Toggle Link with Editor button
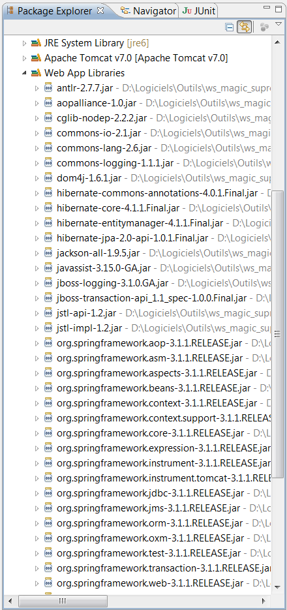 pyautogui.click(x=244, y=27)
